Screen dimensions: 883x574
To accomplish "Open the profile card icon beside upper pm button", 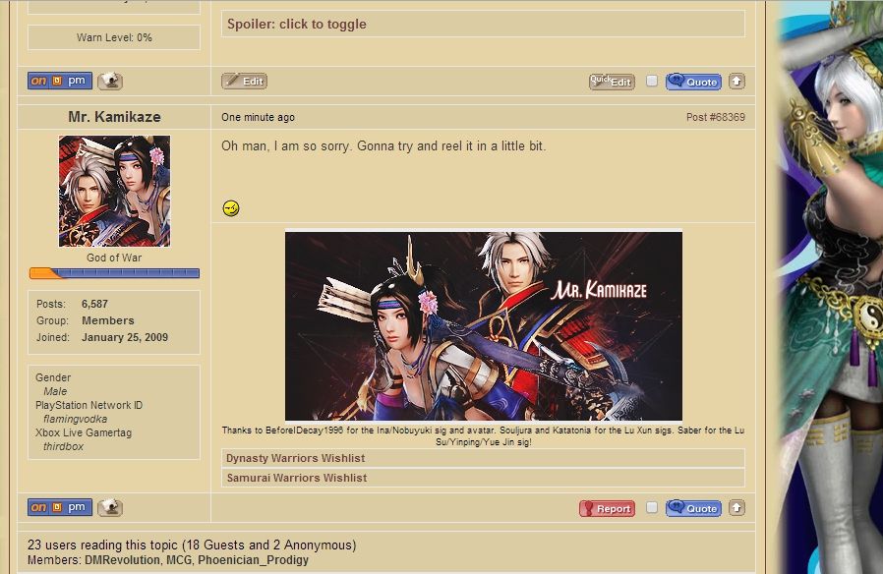I will pos(110,81).
